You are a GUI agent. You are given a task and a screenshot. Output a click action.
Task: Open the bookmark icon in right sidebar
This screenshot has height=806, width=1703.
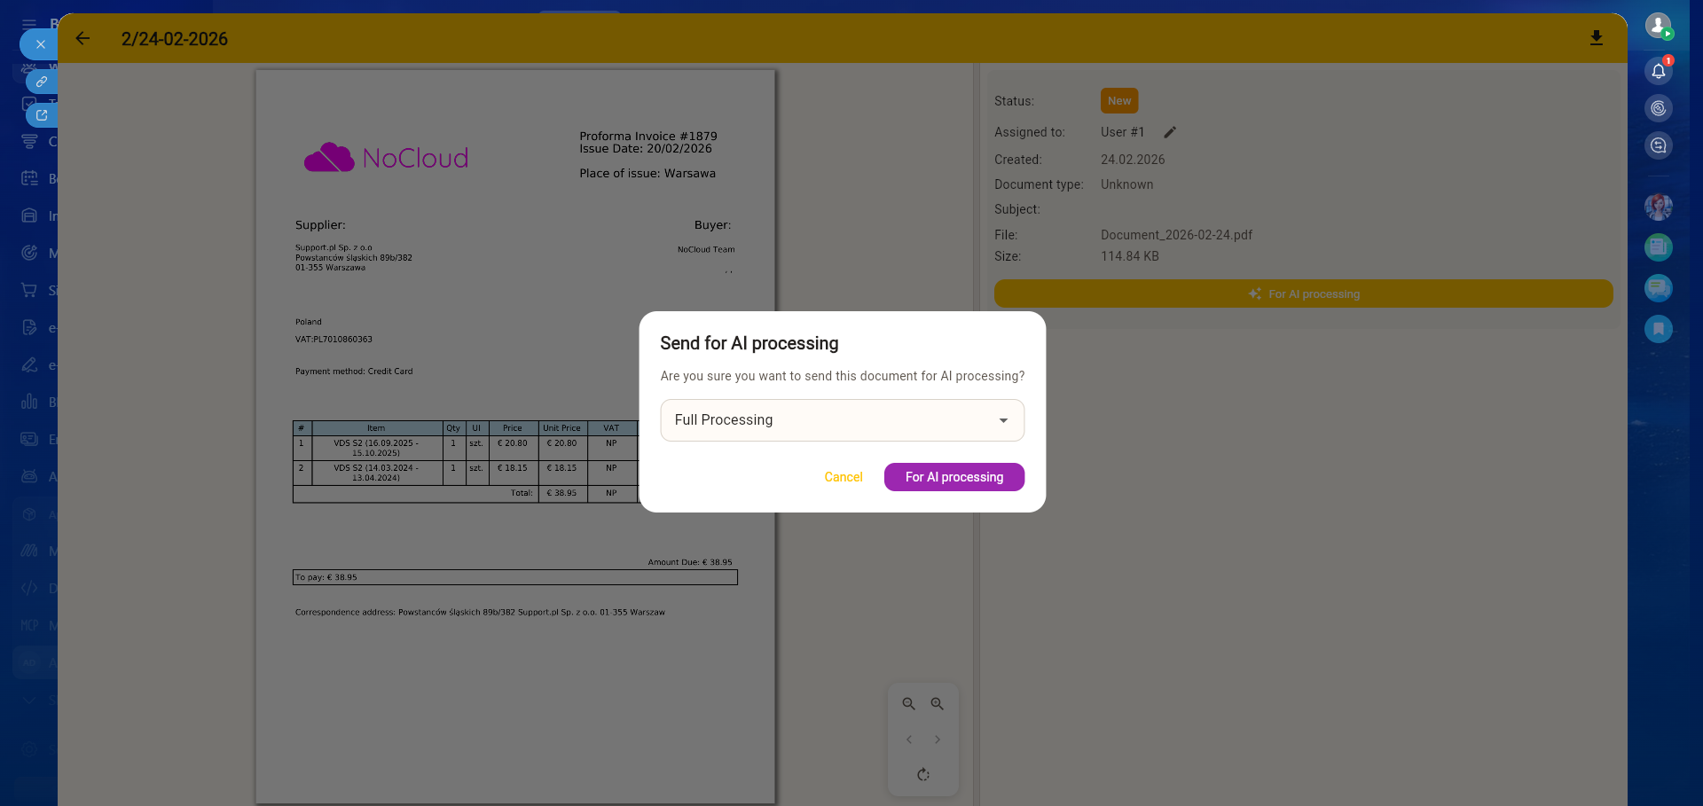click(1658, 329)
